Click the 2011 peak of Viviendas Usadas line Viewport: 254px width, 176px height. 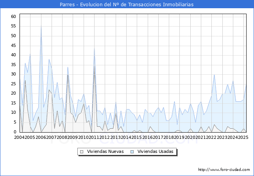[x=94, y=48]
